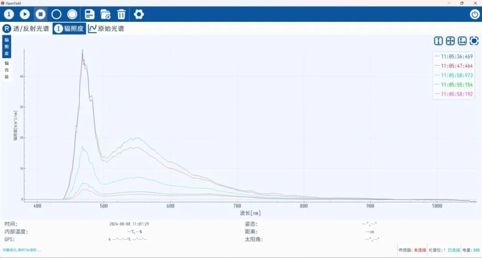482x258 pixels.
Task: Click the 内部温度 label
Action: coord(16,232)
